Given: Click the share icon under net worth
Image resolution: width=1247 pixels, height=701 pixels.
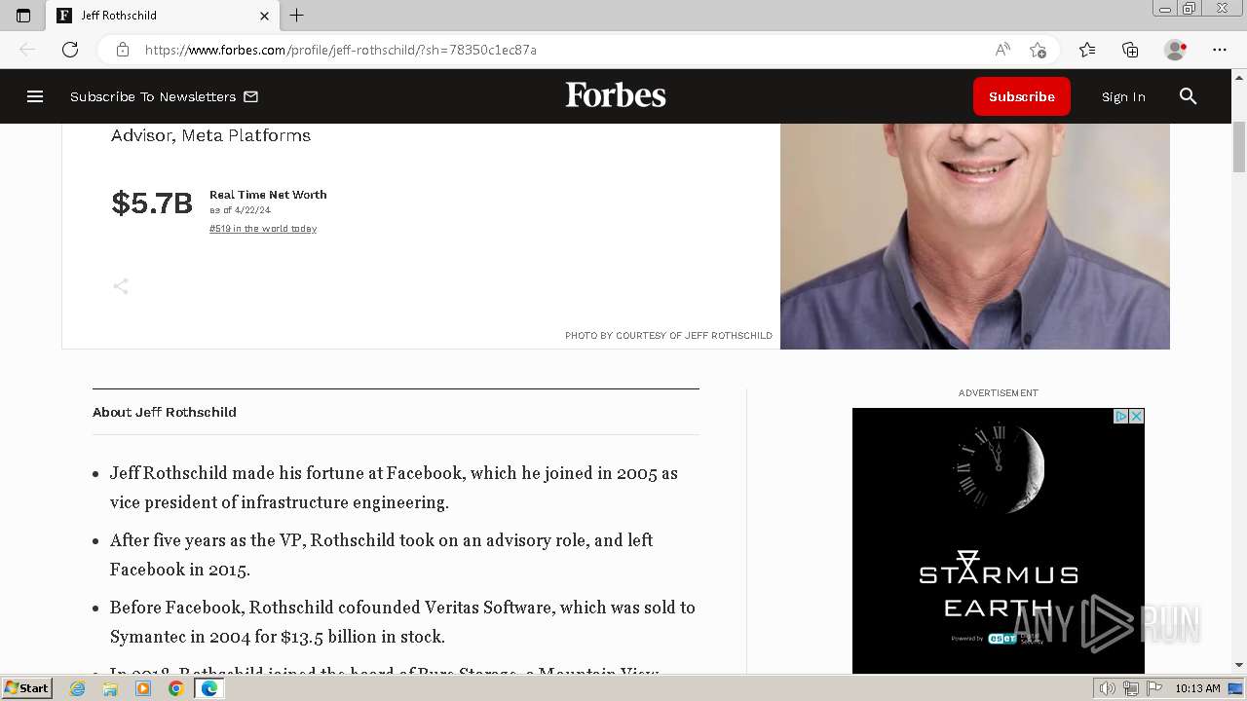Looking at the screenshot, I should click(x=121, y=286).
